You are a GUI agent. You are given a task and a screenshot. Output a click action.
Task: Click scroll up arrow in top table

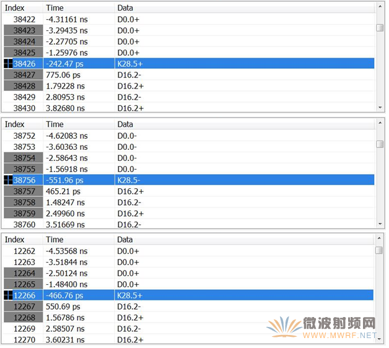[x=380, y=6]
